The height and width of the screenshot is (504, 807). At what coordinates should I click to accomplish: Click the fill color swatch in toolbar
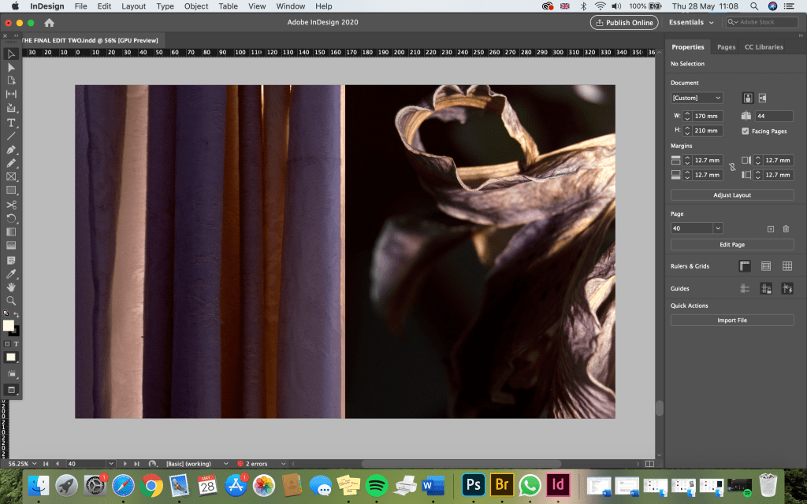pyautogui.click(x=9, y=325)
